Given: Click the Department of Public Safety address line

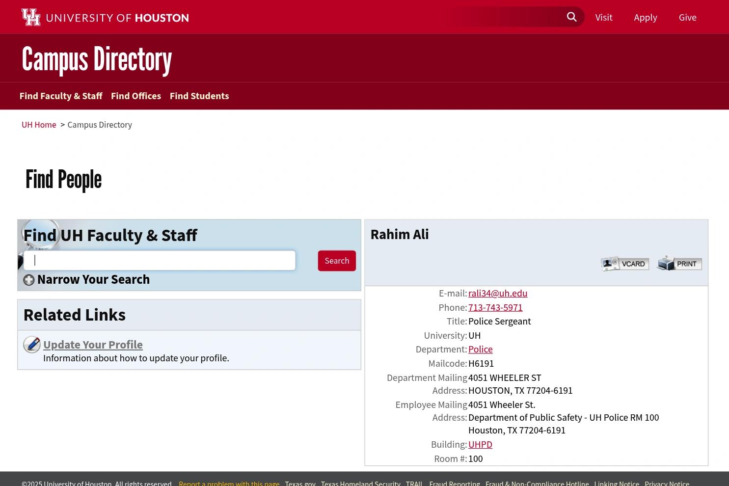Looking at the screenshot, I should 564,417.
